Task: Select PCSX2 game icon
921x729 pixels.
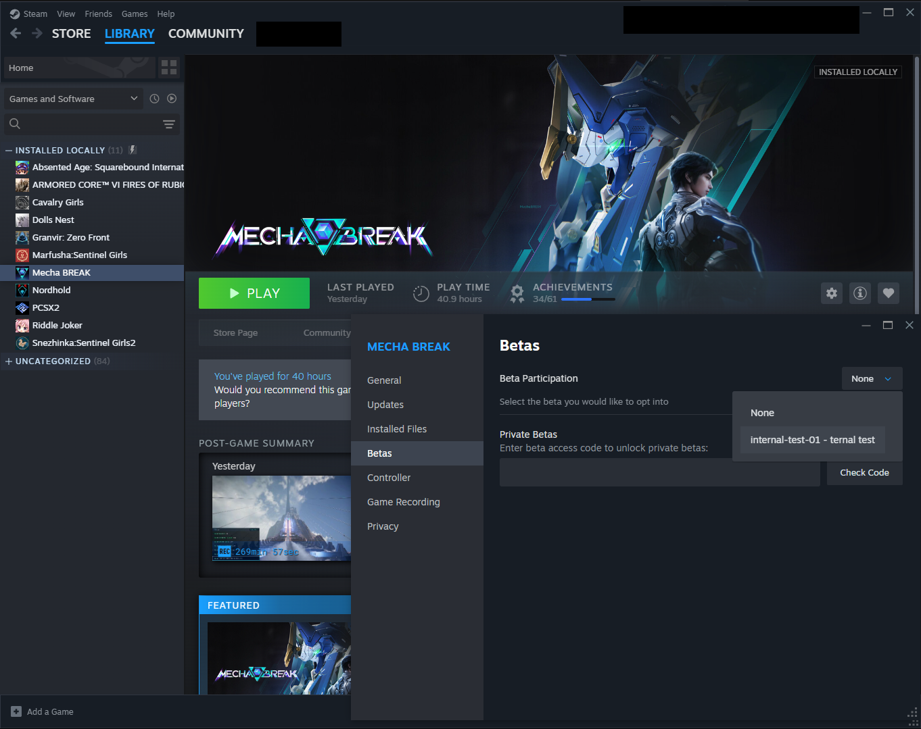Action: click(x=22, y=307)
